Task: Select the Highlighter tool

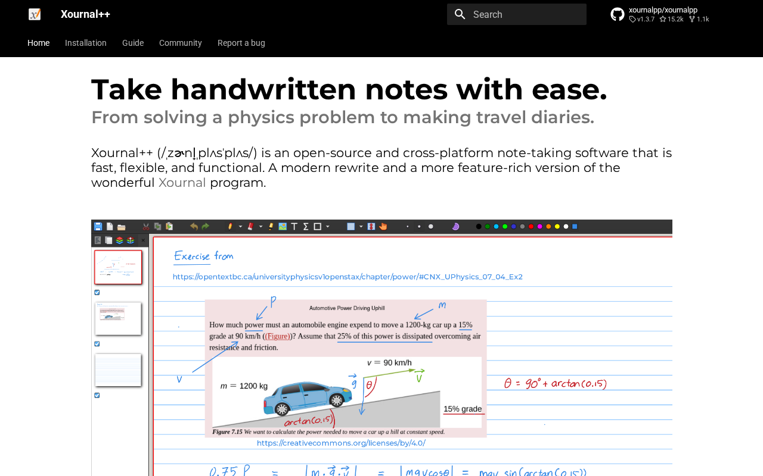Action: (271, 227)
